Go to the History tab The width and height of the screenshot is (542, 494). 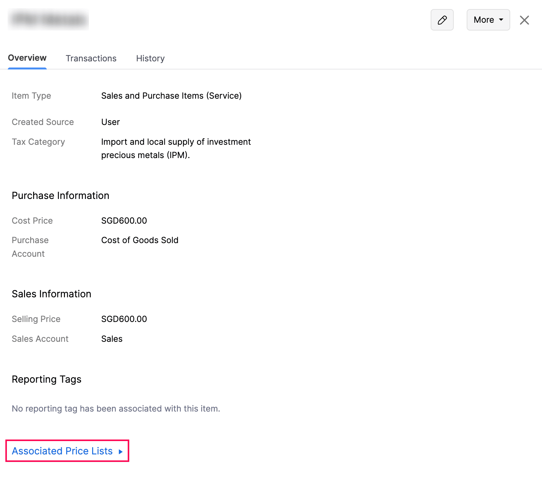coord(150,58)
